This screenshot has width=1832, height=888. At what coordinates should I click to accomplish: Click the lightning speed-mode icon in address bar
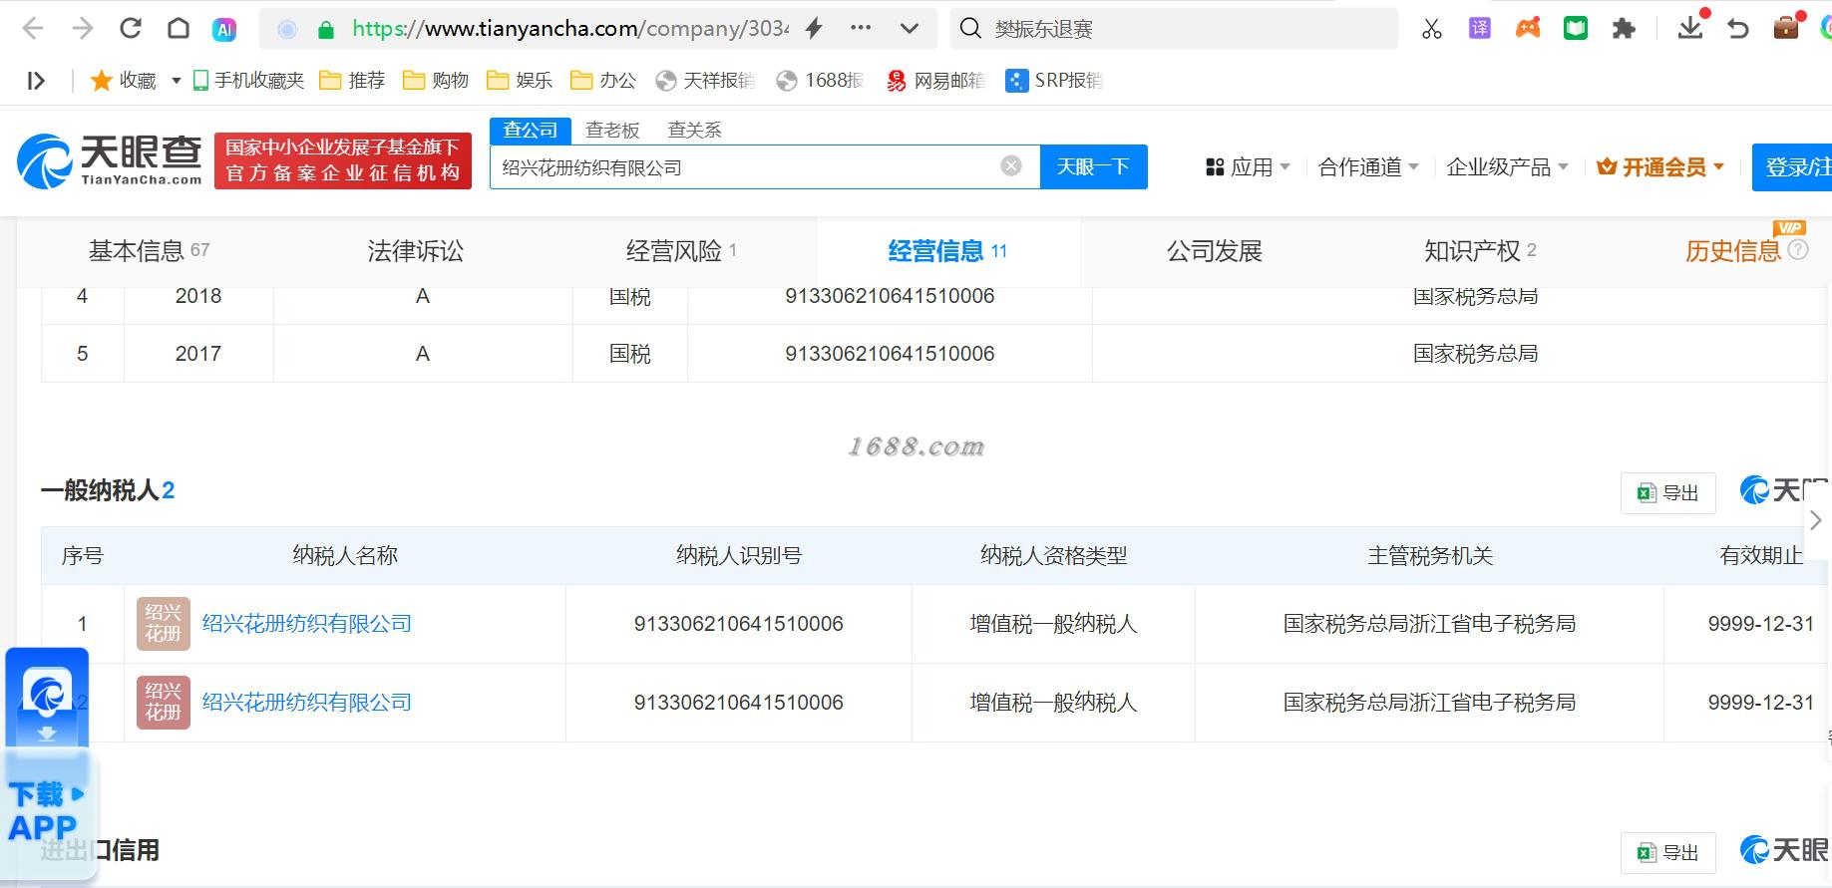tap(814, 29)
